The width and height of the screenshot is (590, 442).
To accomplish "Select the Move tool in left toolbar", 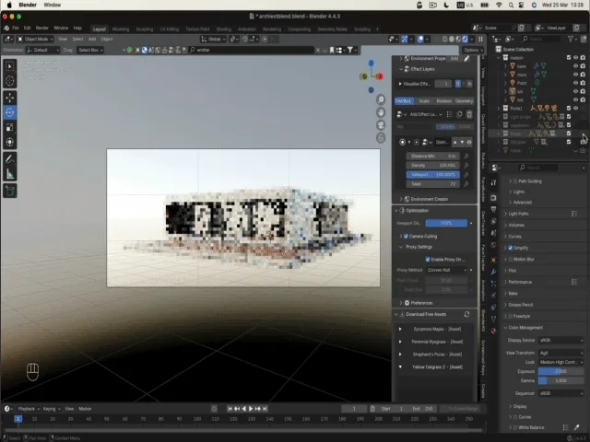I will pos(10,97).
